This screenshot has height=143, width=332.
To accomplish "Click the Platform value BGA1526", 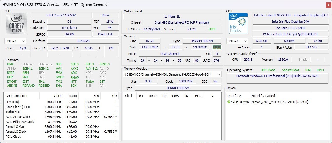I will click(x=83, y=41).
